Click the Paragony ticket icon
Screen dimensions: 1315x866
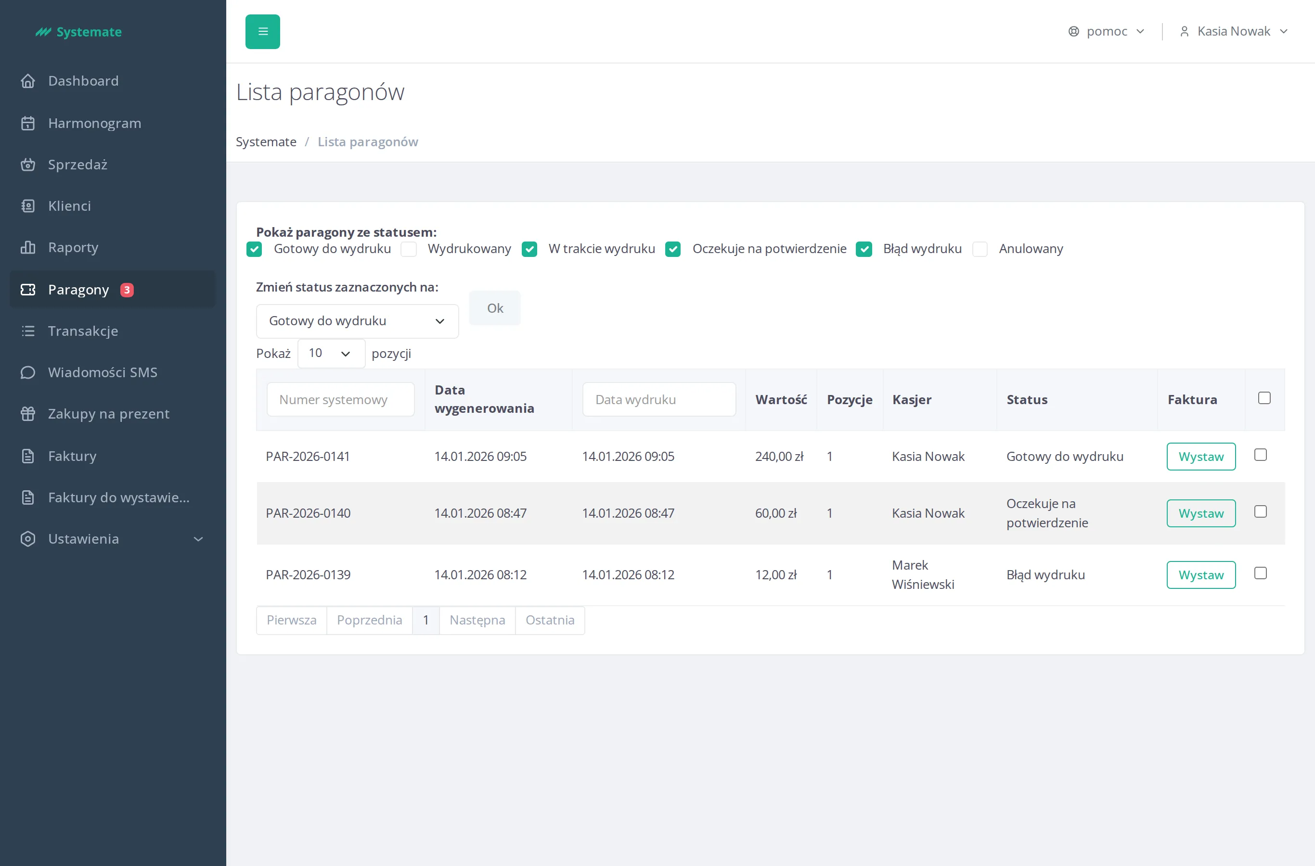[x=27, y=290]
